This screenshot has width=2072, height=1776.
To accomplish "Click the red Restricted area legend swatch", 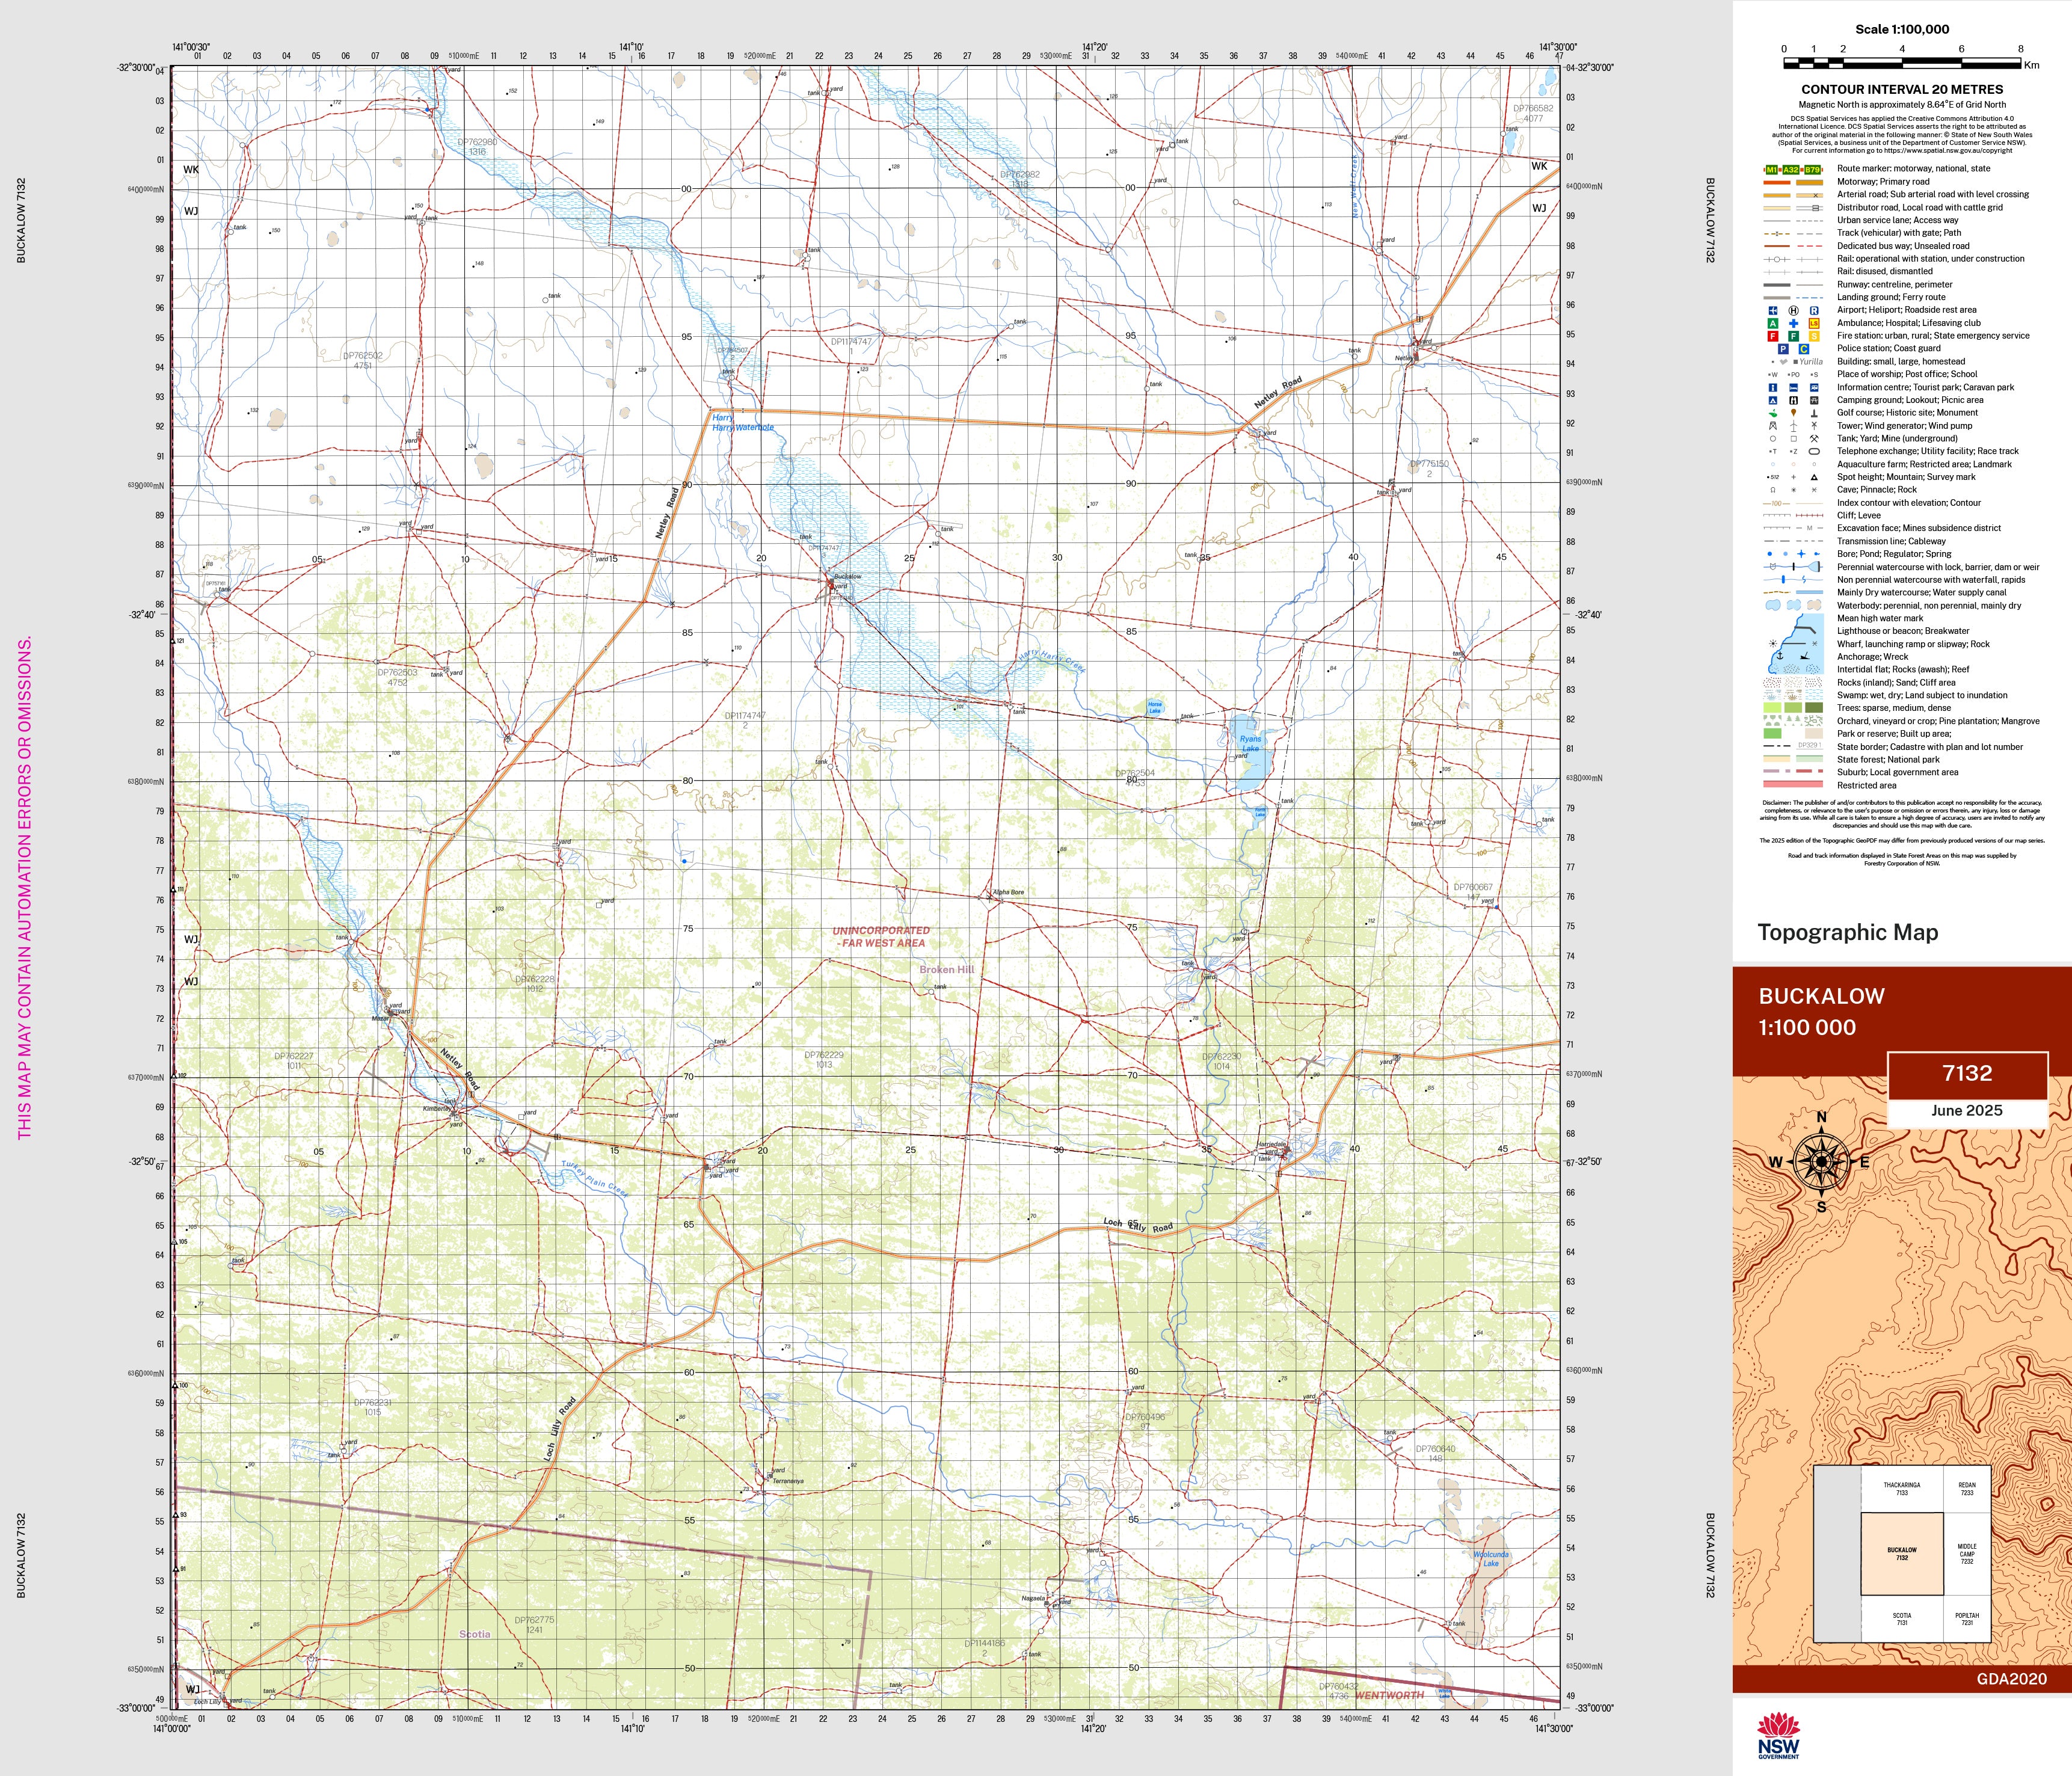I will coord(1792,785).
